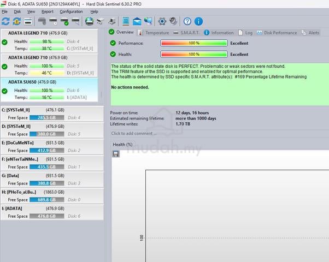
Task: Open the notepad report icon
Action: pos(126,21)
